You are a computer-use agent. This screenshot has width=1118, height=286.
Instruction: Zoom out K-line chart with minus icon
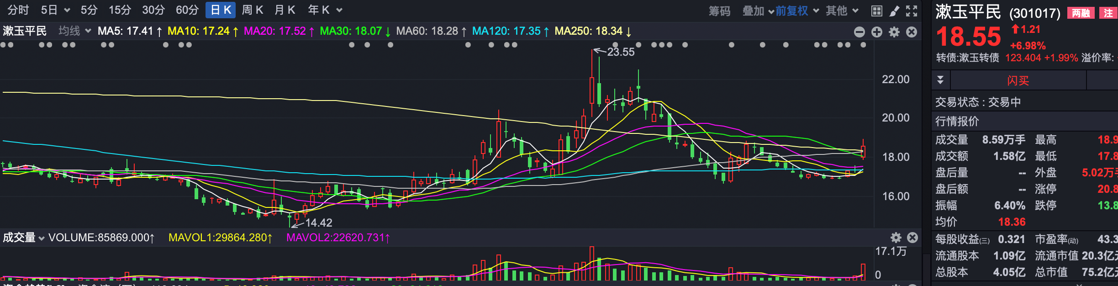860,32
